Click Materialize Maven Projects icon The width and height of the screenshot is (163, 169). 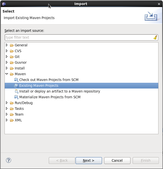(x=16, y=97)
